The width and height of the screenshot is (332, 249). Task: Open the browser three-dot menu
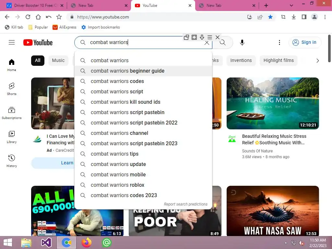[x=325, y=17]
